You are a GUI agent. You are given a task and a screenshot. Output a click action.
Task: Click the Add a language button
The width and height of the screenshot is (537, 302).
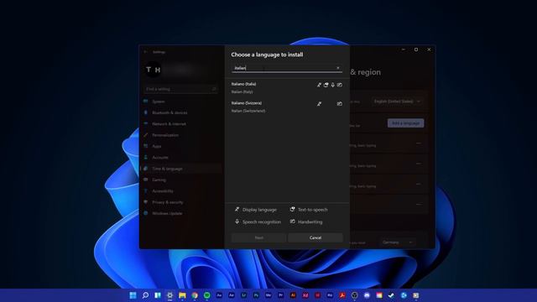(406, 123)
